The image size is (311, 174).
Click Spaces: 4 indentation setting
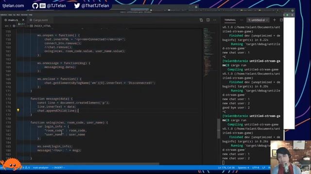click(243, 168)
